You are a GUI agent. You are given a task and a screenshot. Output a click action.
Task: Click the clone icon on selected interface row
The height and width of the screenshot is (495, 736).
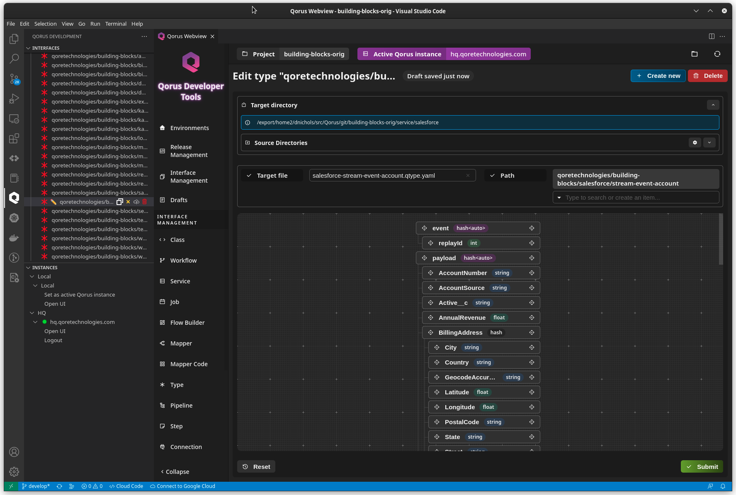(x=120, y=202)
